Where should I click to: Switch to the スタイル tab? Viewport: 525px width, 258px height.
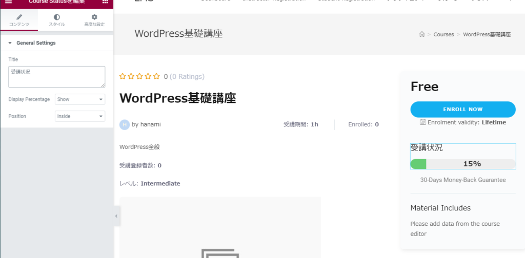click(56, 20)
